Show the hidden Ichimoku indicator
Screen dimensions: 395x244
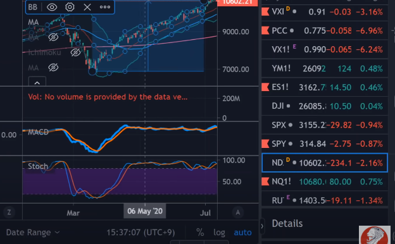(x=75, y=52)
